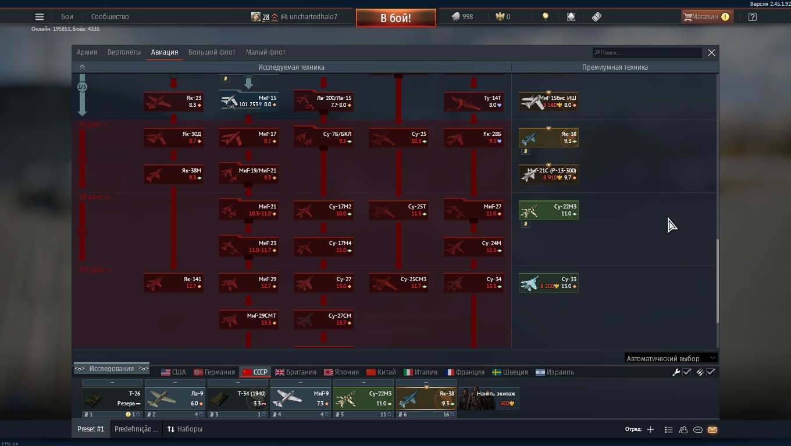Image resolution: width=791 pixels, height=446 pixels.
Task: Switch to the Армия tab
Action: (x=87, y=52)
